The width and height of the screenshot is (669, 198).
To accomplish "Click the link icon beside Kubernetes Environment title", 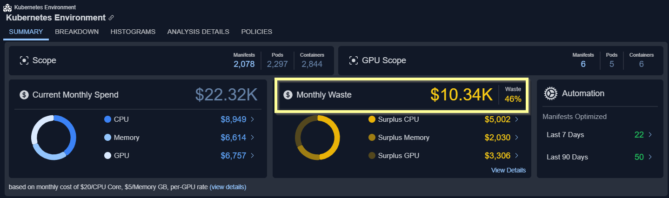I will [x=111, y=18].
